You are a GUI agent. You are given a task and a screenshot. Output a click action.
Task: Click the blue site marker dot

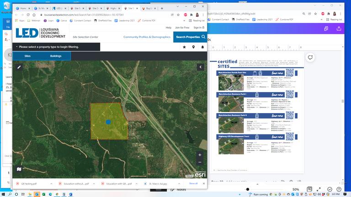[x=108, y=122]
